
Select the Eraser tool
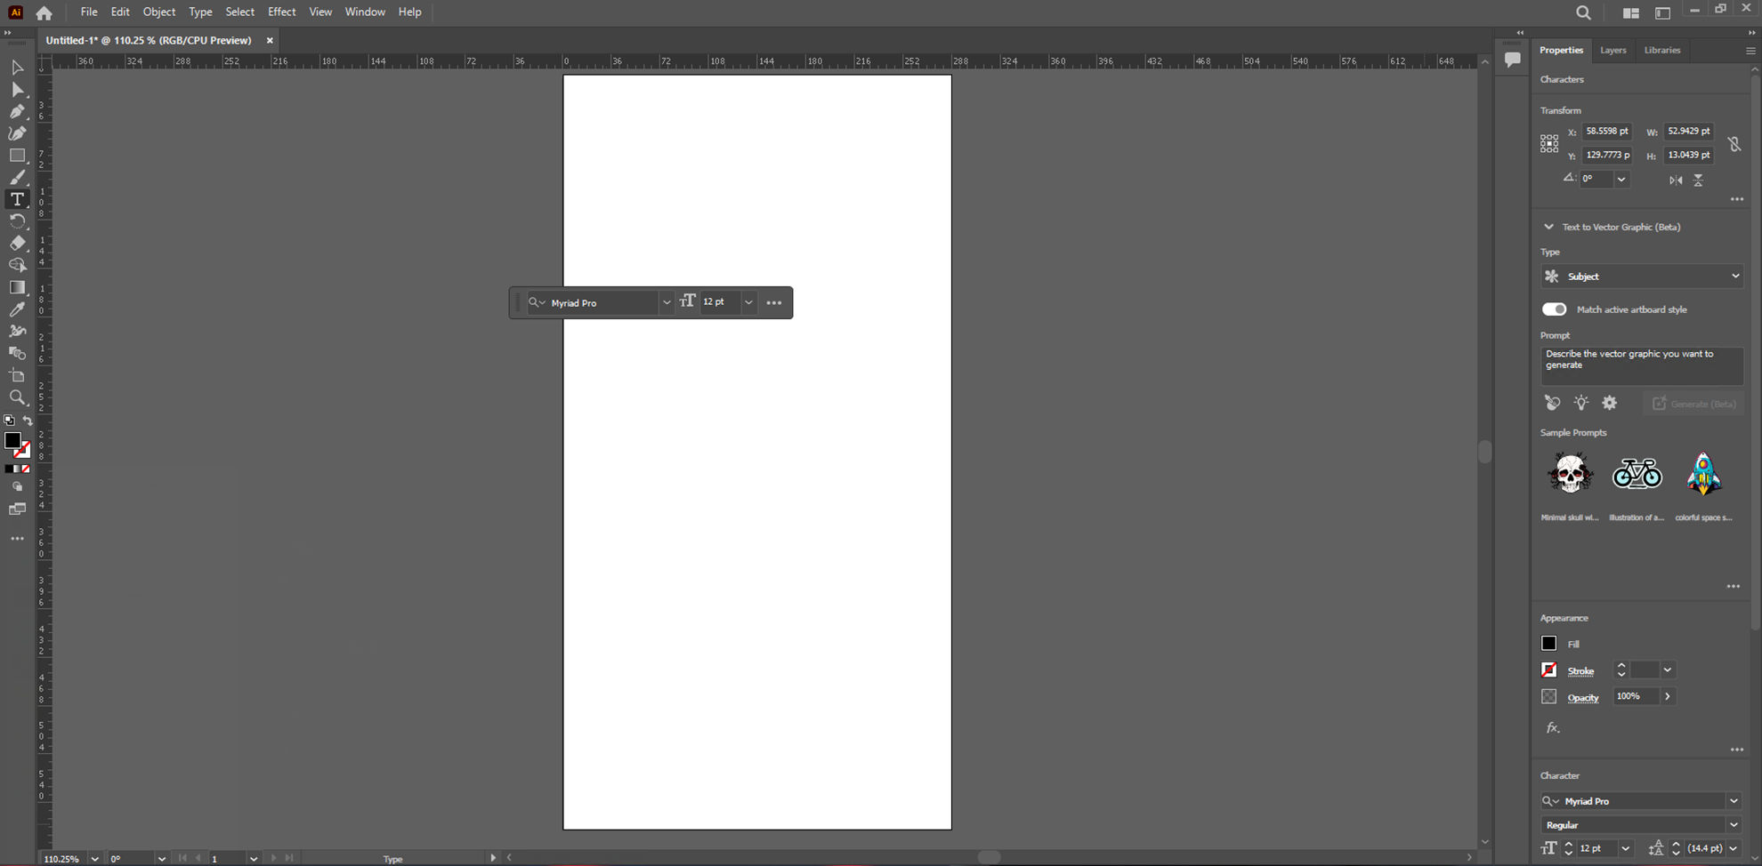[17, 244]
